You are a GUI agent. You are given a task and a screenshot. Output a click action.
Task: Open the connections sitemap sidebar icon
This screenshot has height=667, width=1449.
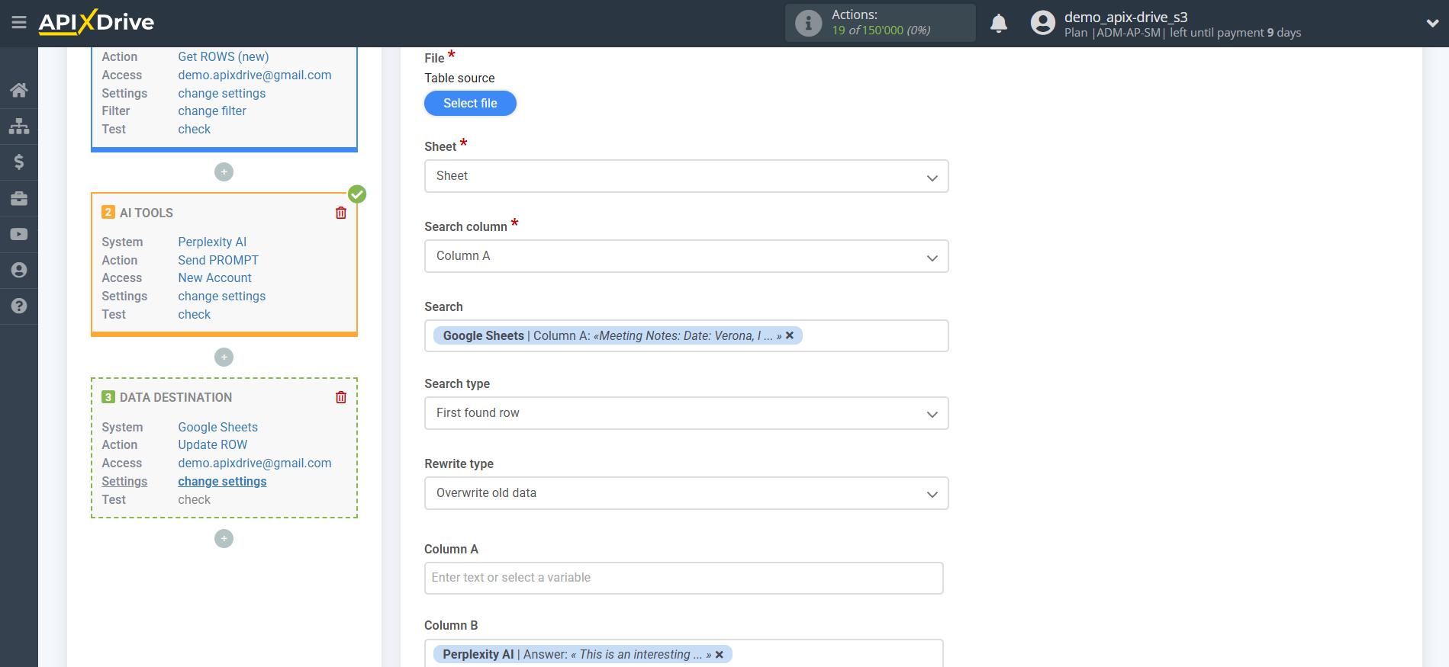pos(19,126)
